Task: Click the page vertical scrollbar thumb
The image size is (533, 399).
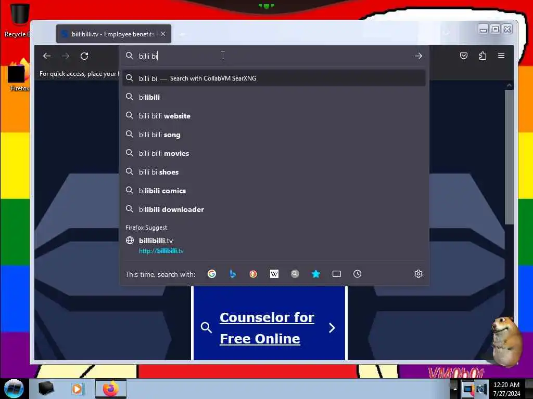Action: [509, 157]
